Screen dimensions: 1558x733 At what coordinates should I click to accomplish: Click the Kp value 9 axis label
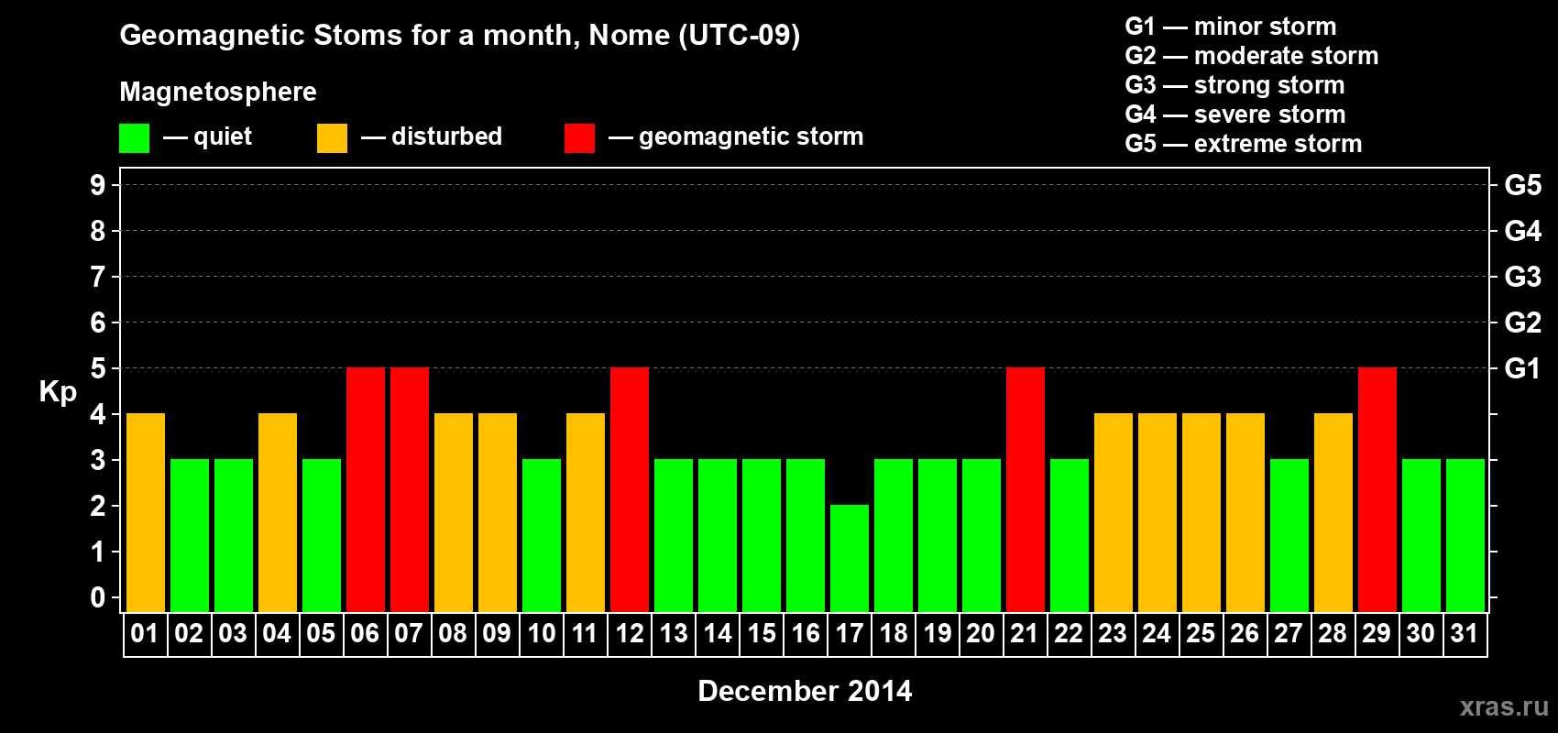click(98, 185)
